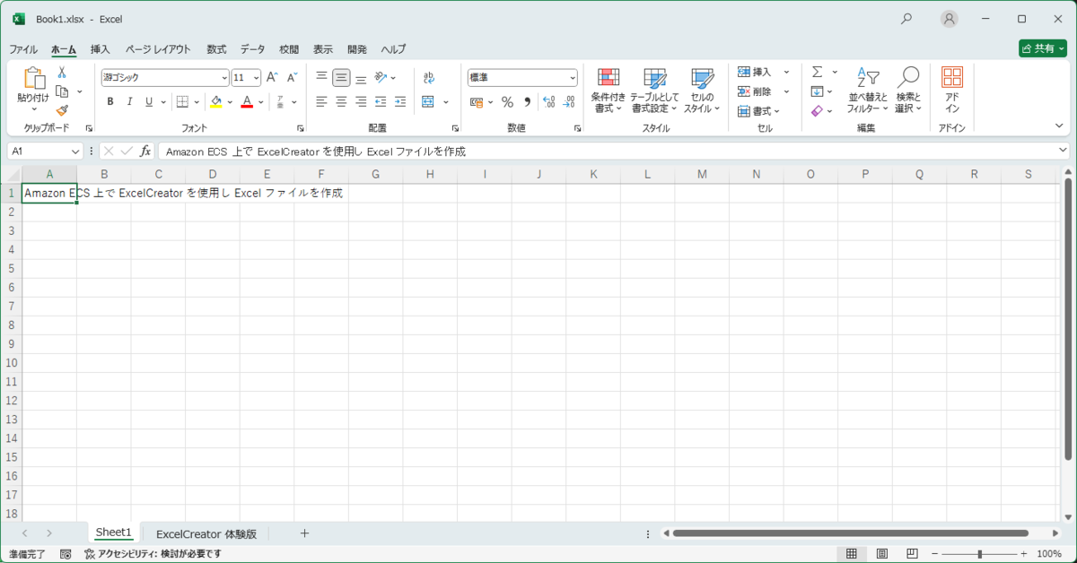This screenshot has height=563, width=1077.
Task: Decrease indent in cell
Action: 381,101
